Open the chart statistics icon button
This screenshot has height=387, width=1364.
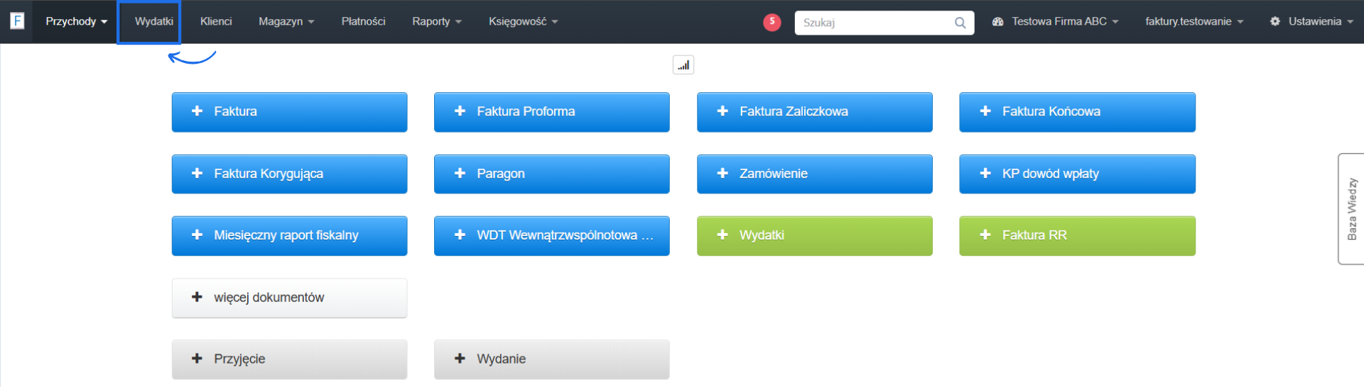pos(683,65)
